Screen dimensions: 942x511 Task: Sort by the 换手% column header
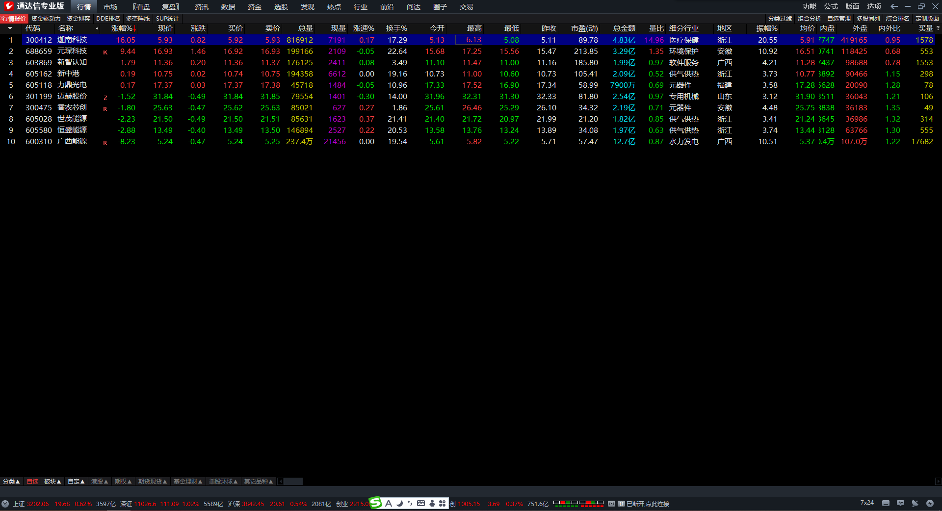(x=396, y=28)
